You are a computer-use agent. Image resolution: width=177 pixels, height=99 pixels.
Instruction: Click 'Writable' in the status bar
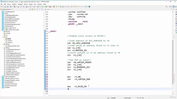(x=113, y=98)
